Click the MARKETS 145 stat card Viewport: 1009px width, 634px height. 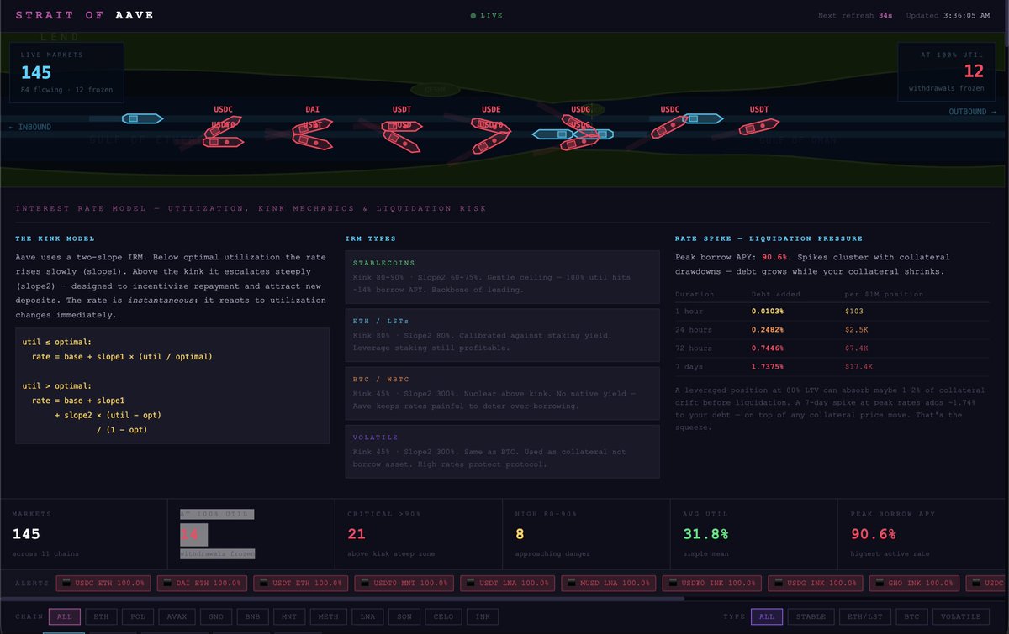84,533
